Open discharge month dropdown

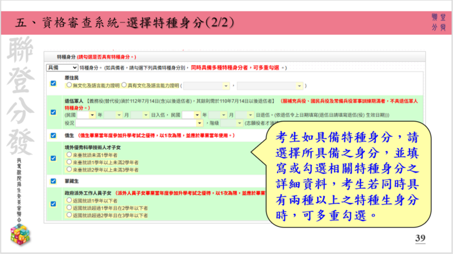coord(218,115)
